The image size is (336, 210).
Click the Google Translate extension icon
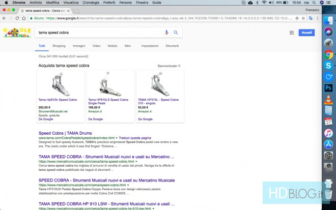pyautogui.click(x=311, y=18)
